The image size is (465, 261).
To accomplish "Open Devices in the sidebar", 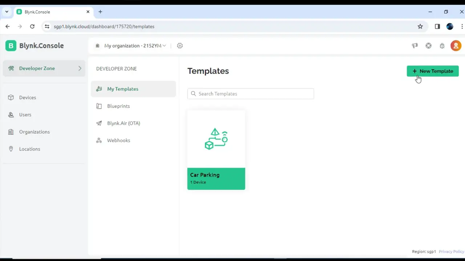I will 44,98.
